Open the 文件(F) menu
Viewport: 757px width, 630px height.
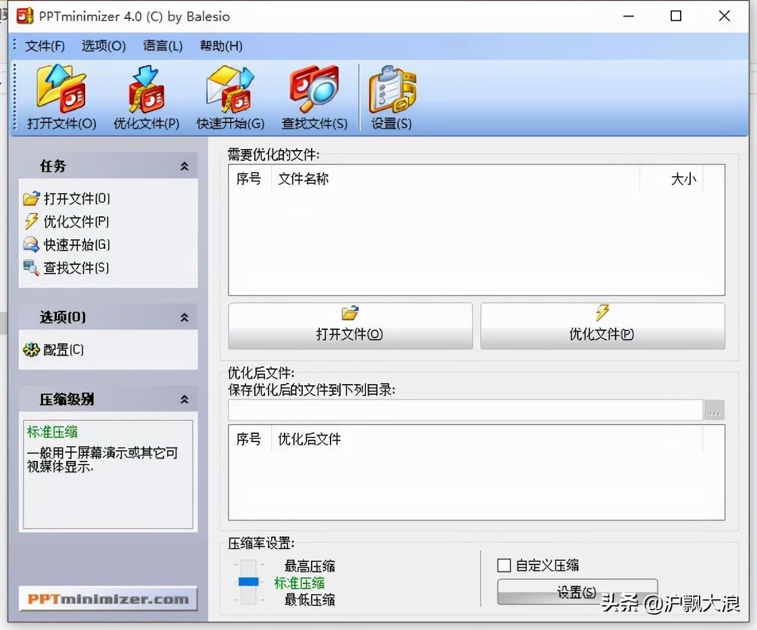click(44, 46)
